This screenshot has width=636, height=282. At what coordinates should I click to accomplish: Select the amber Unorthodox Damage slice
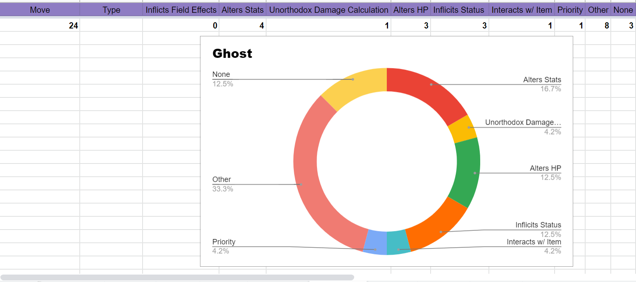coord(463,129)
